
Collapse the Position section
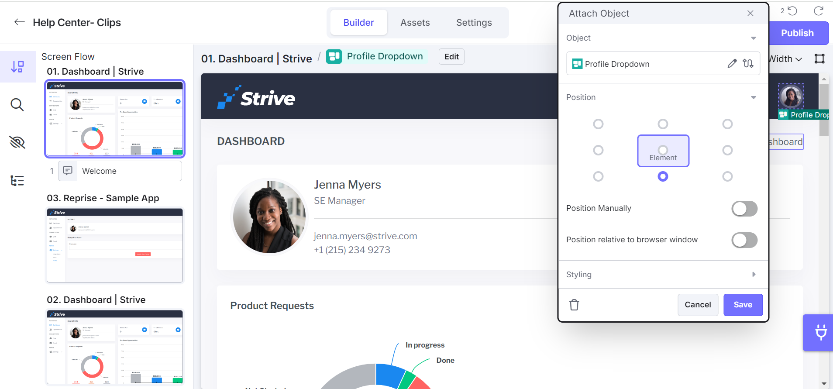[754, 97]
